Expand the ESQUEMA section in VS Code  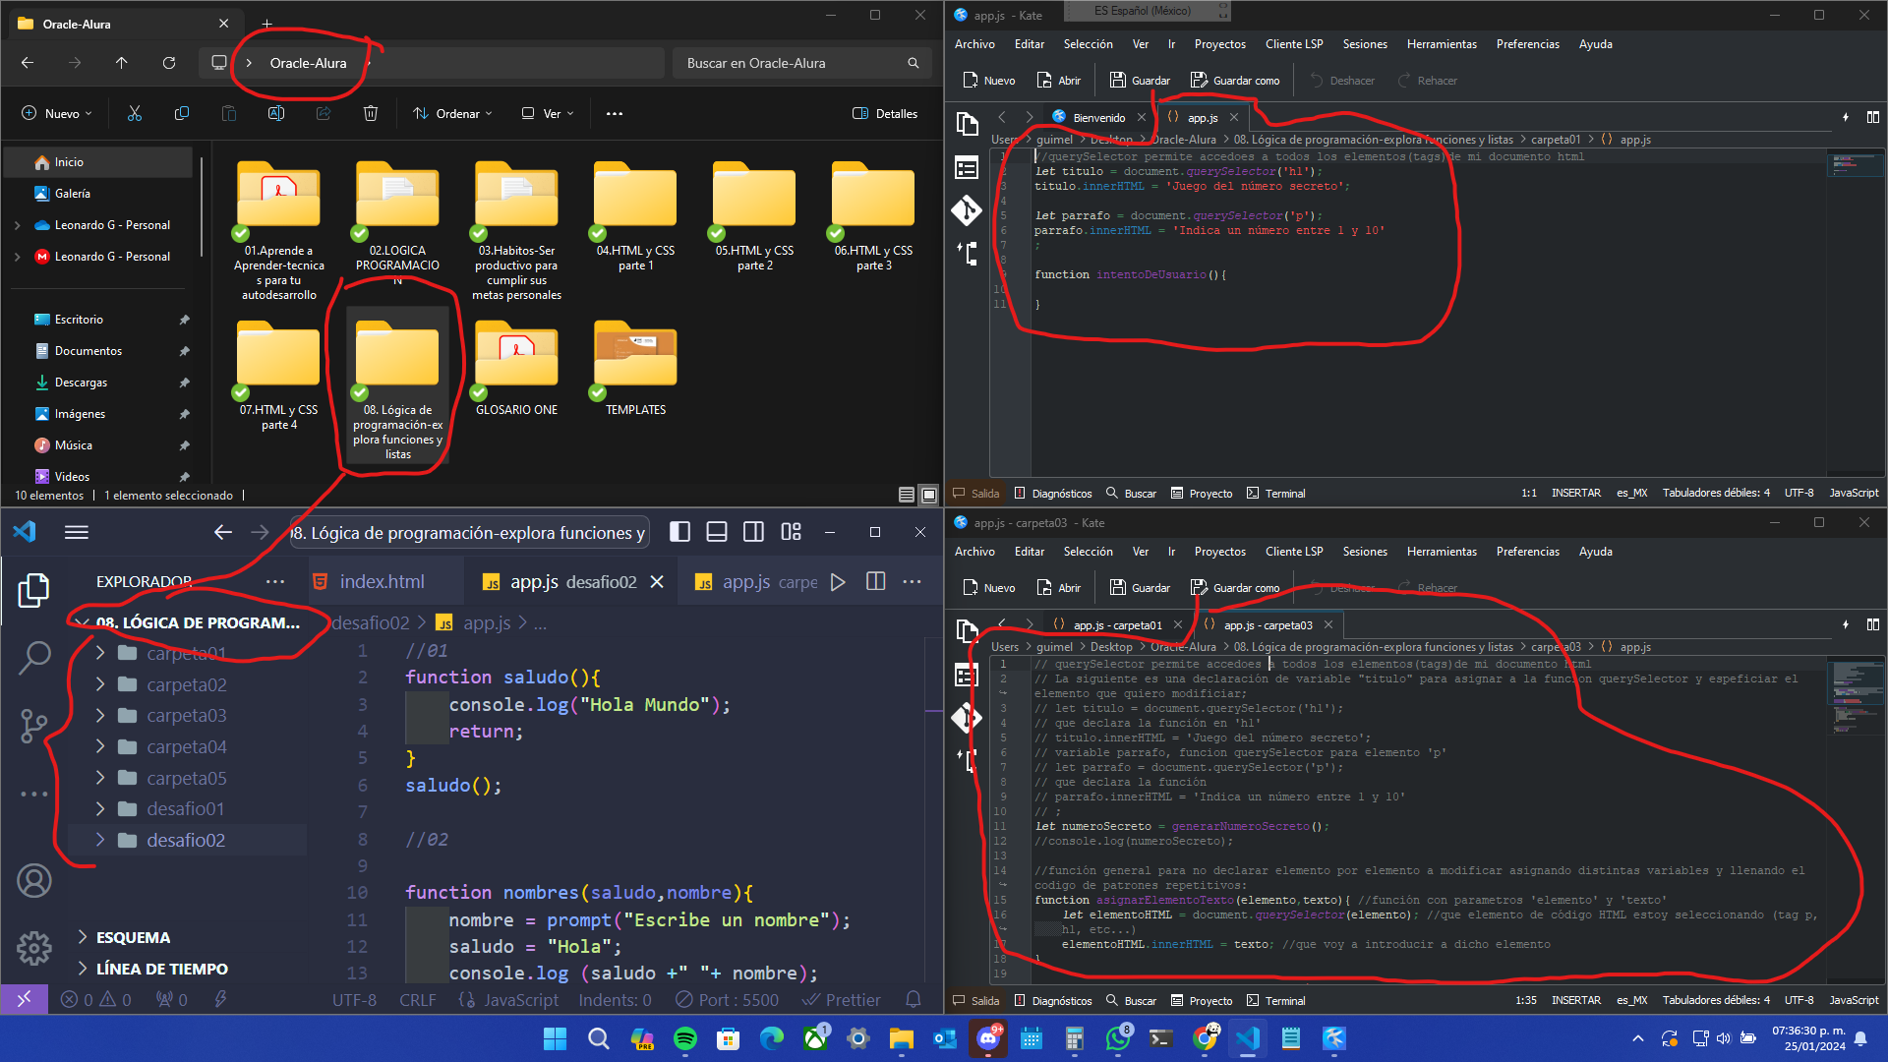pyautogui.click(x=133, y=937)
